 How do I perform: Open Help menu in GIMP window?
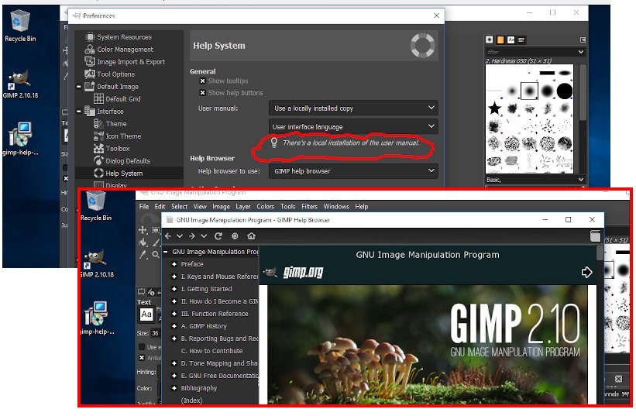(362, 206)
